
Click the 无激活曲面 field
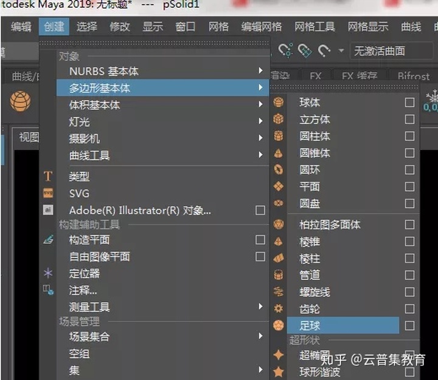(391, 51)
